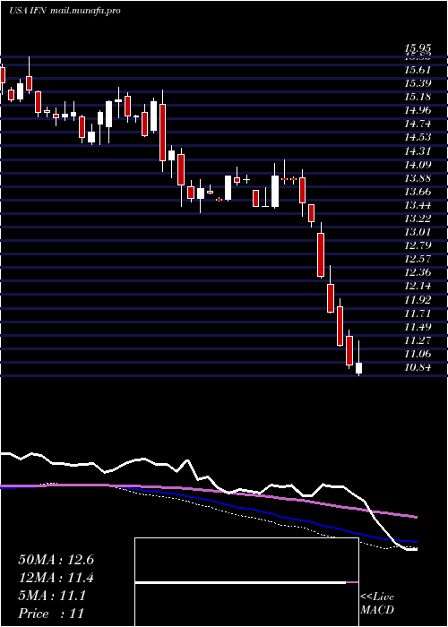
Task: Click the '<<Live MACD' label
Action: pyautogui.click(x=377, y=604)
